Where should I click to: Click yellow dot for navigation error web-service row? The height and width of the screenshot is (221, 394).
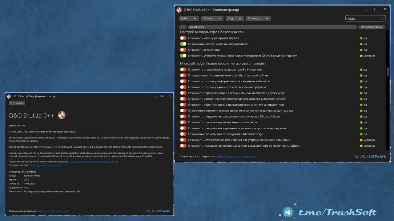361,140
